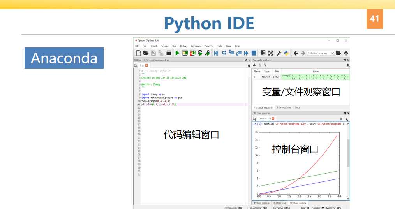Click the Debug file icon

(x=216, y=53)
